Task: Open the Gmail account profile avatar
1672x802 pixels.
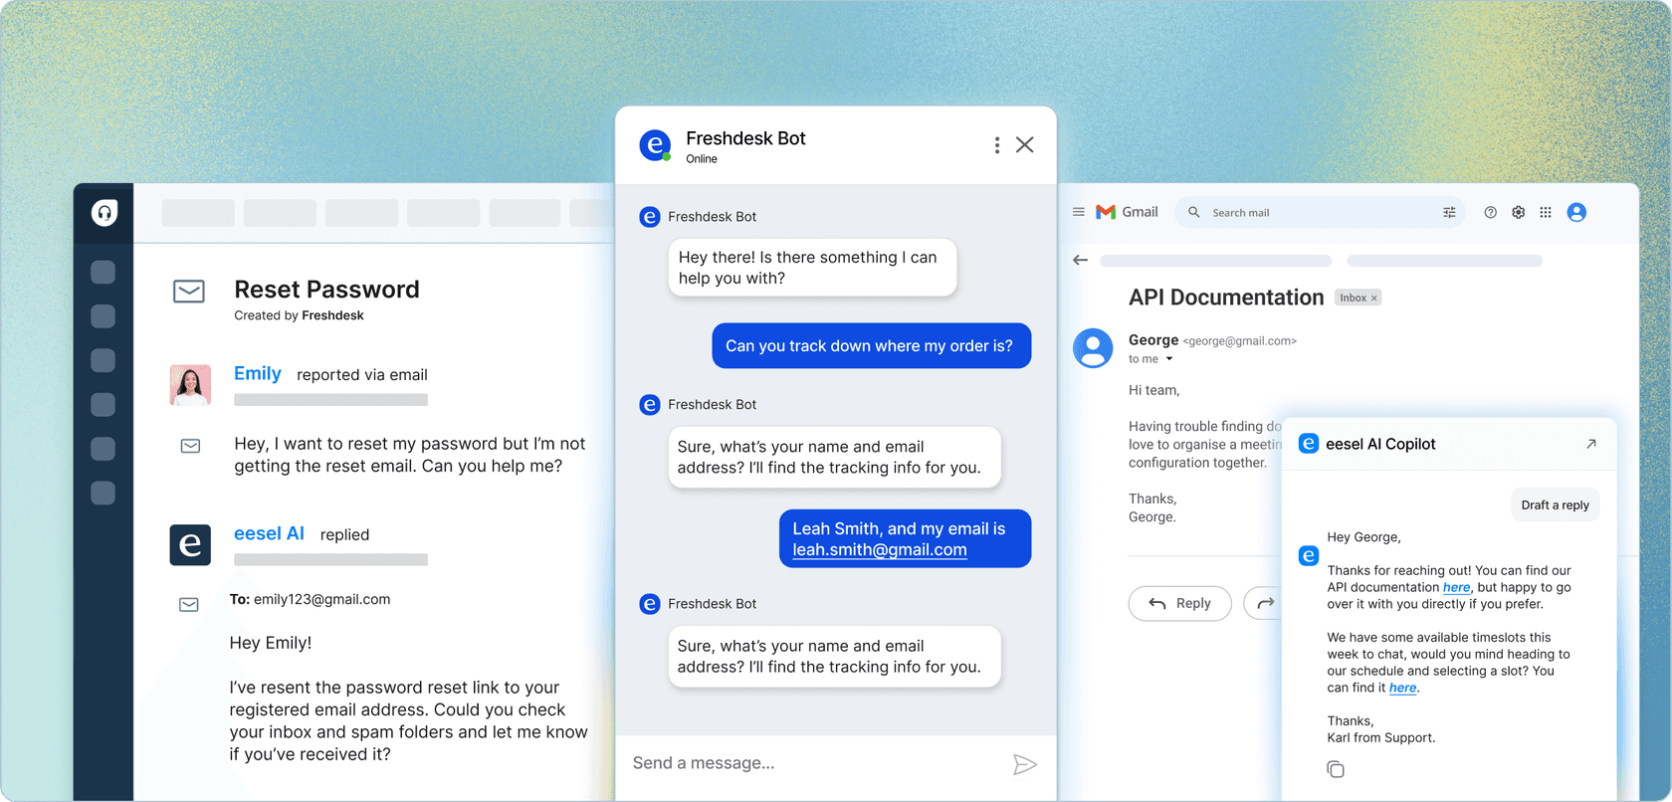Action: click(1576, 212)
